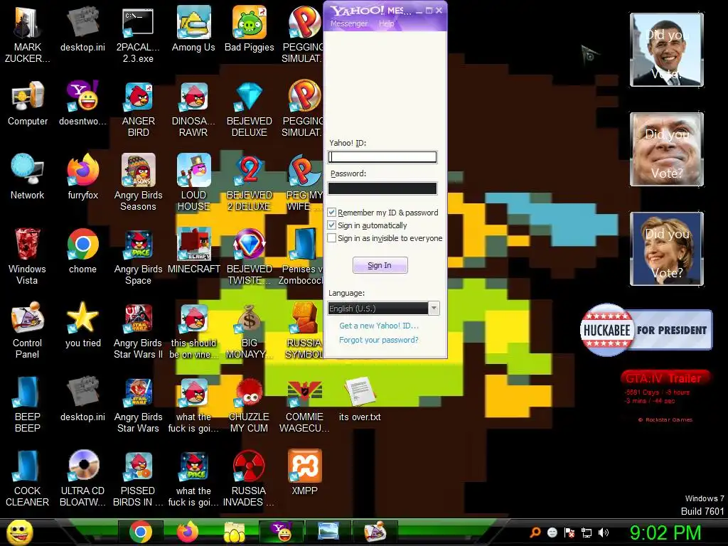Image resolution: width=728 pixels, height=546 pixels.
Task: Open the Network desktop icon
Action: pyautogui.click(x=27, y=177)
